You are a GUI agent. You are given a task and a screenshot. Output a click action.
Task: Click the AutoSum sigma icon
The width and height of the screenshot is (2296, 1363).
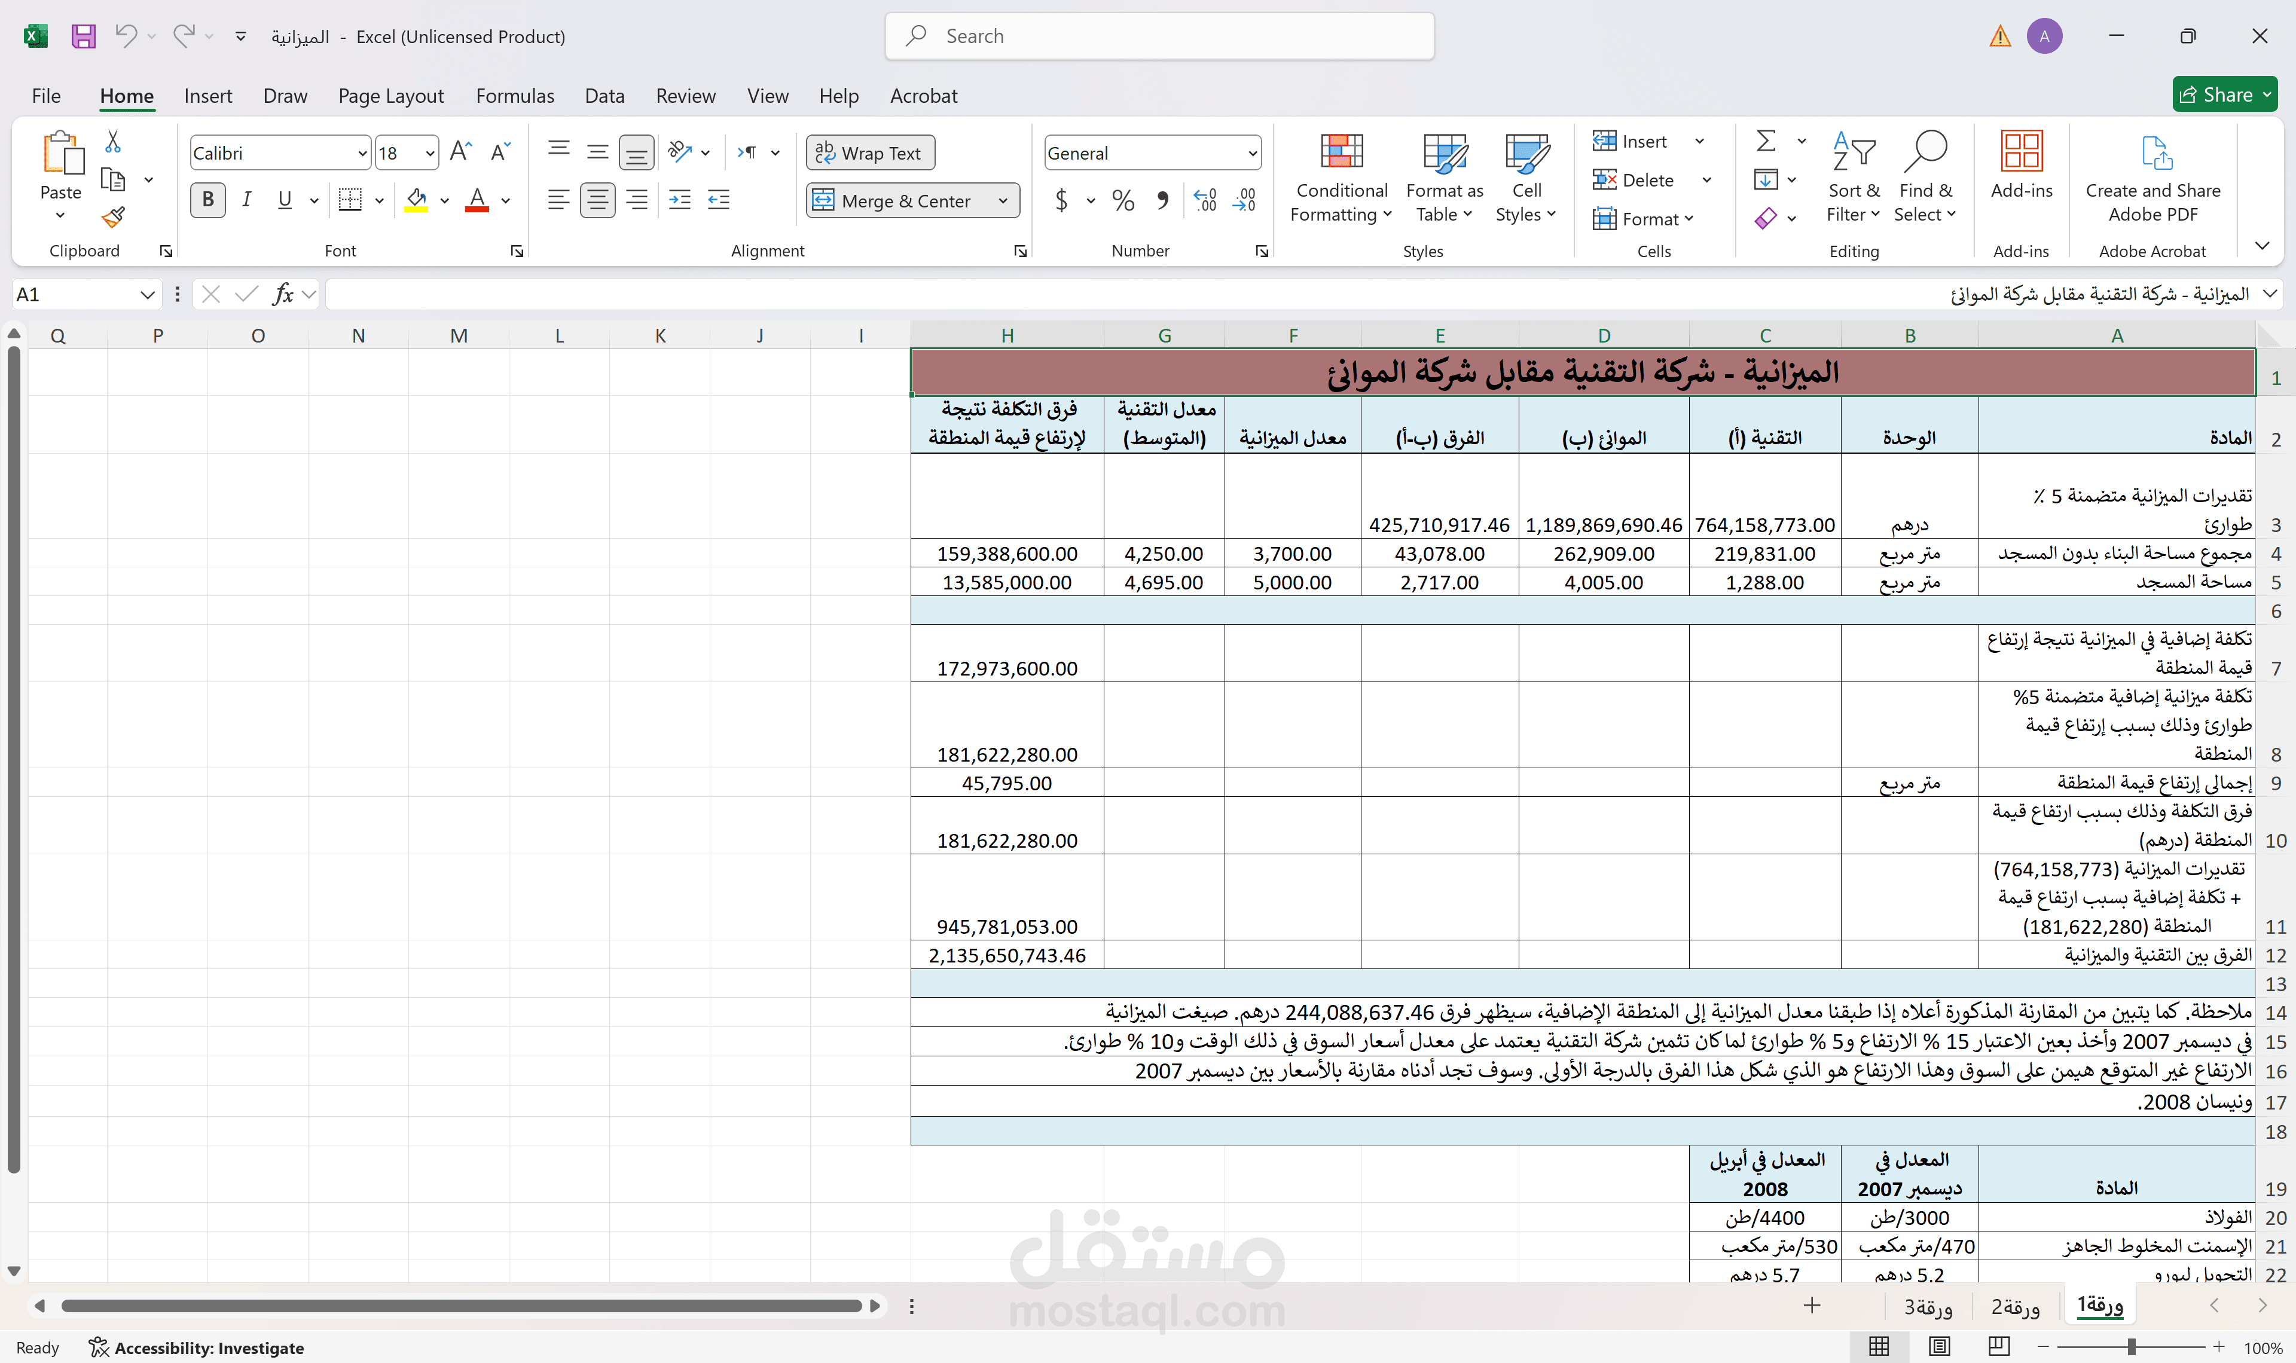[x=1765, y=140]
